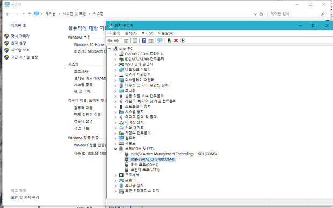Screen dimensions: 333x208
Task: Select the 사운드, 비디오 및 게임 컨트롤러 row
Action: [150, 101]
